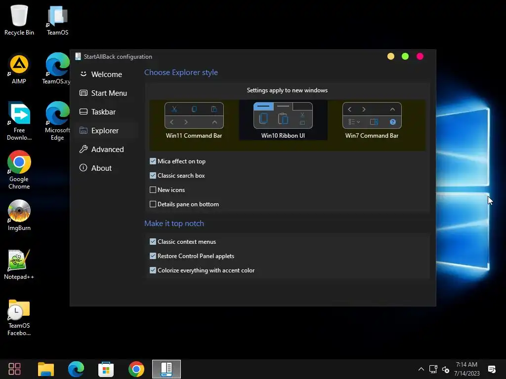This screenshot has width=506, height=379.
Task: Click the StartAllBack taskbar button
Action: pos(167,369)
